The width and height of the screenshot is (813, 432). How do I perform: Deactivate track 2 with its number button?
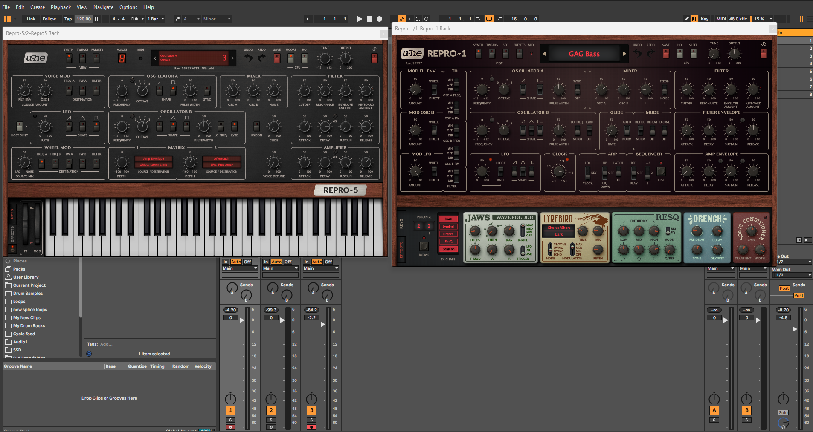[x=271, y=410]
